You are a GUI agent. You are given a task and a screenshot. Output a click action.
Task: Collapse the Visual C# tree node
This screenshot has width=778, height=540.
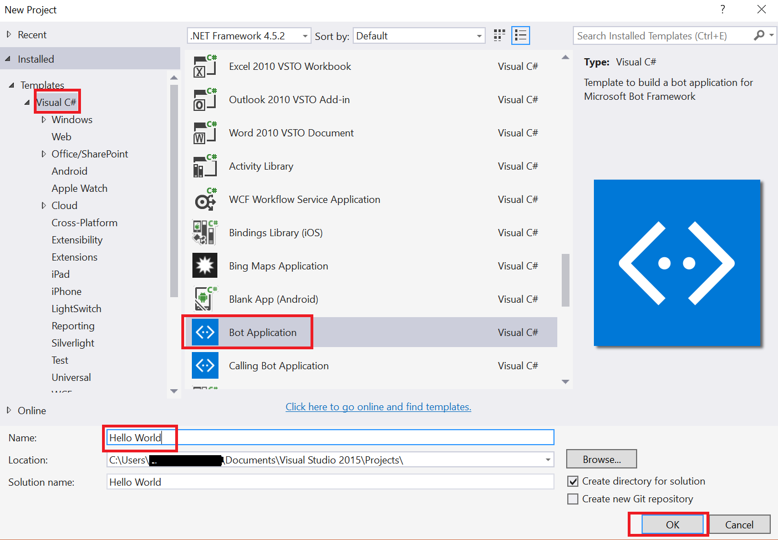coord(27,103)
